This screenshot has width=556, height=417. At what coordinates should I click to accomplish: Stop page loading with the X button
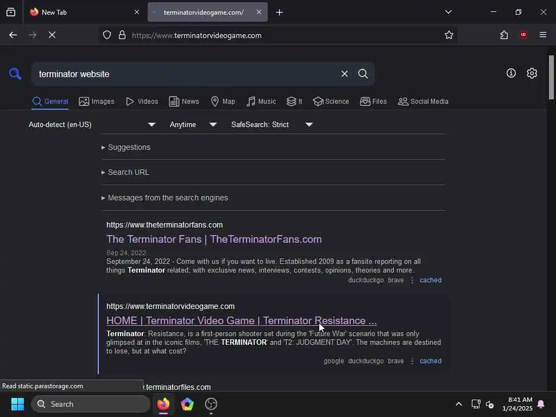[x=52, y=35]
